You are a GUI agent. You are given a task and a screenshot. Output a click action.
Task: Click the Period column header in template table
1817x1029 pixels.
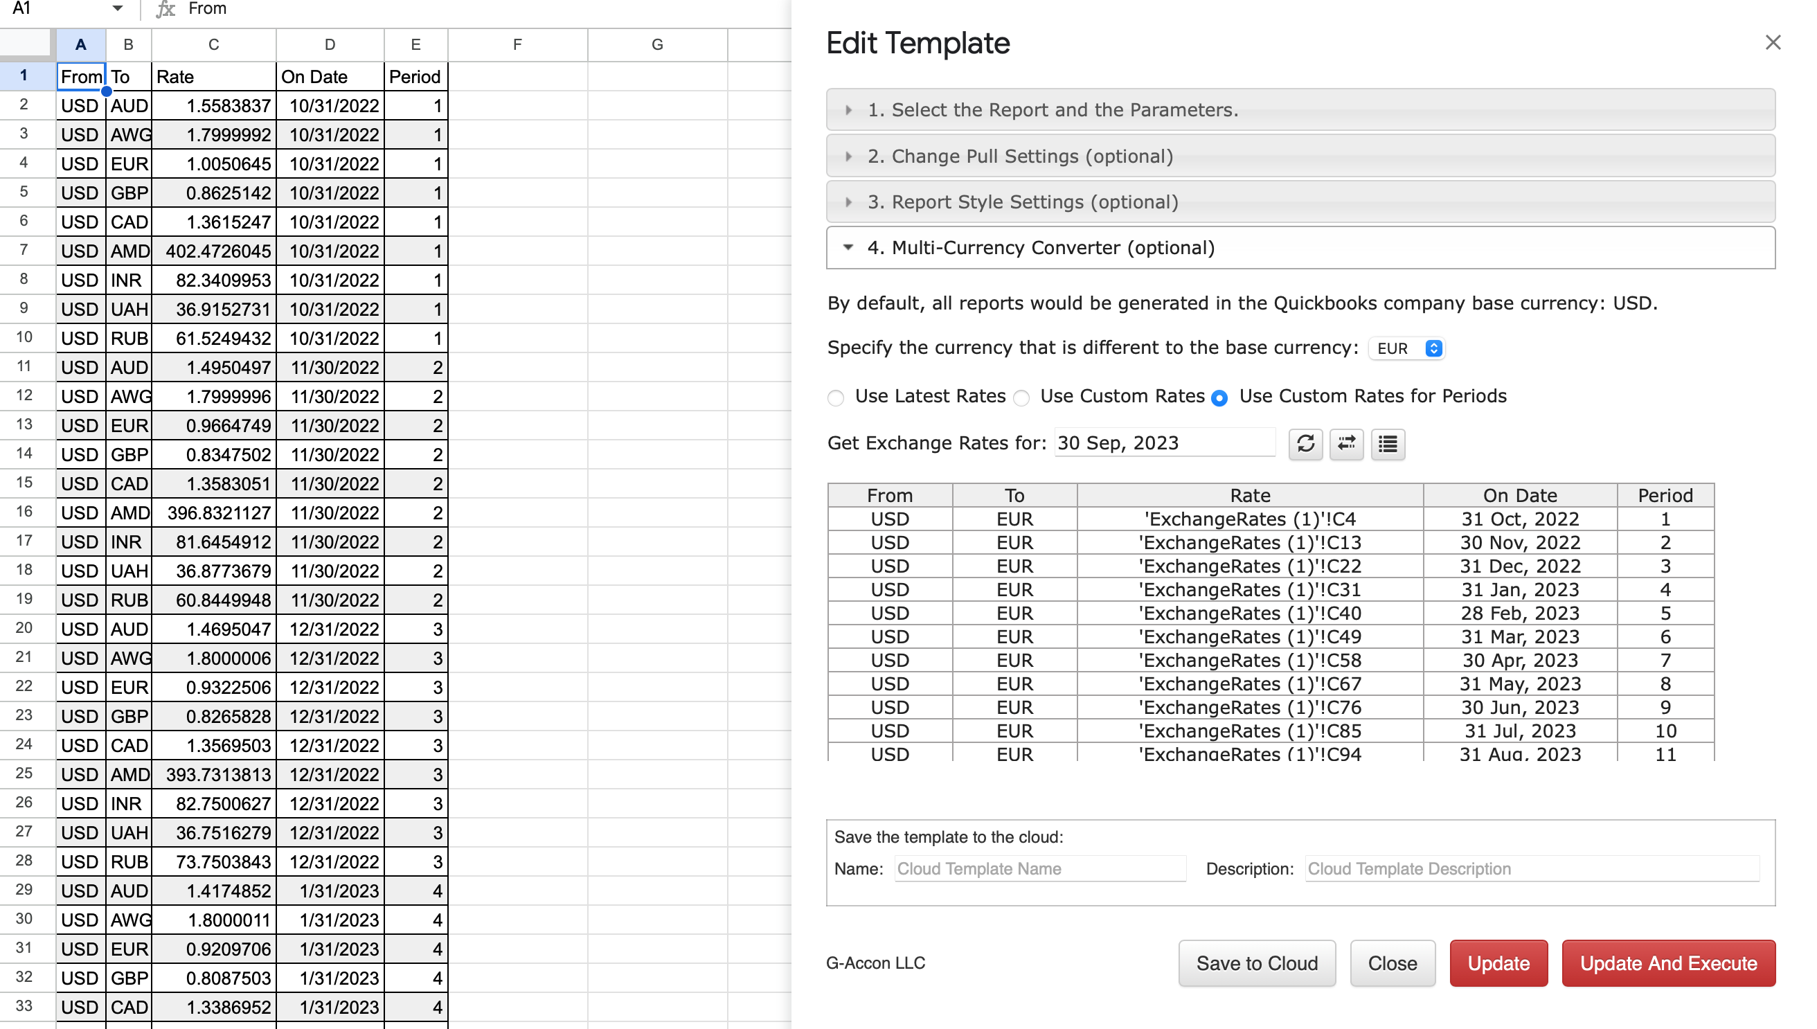pyautogui.click(x=1665, y=494)
